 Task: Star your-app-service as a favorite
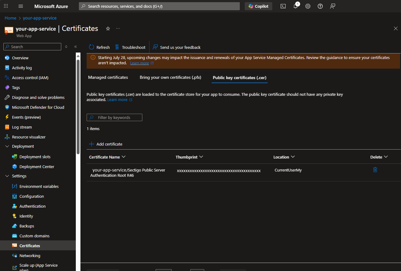click(108, 28)
